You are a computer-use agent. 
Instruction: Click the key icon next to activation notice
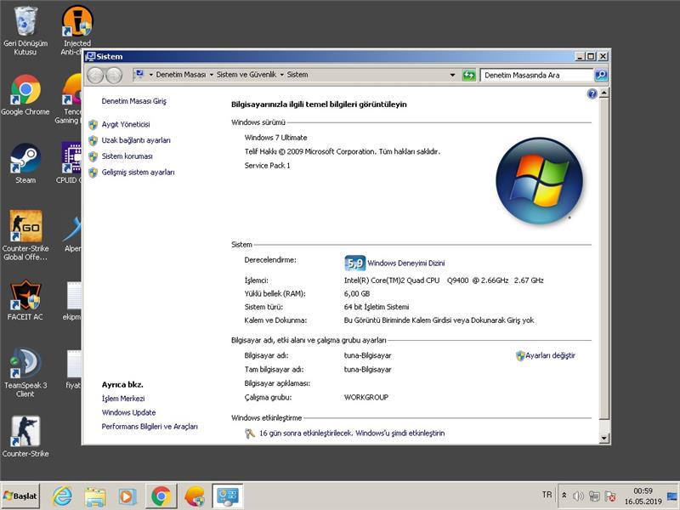249,433
